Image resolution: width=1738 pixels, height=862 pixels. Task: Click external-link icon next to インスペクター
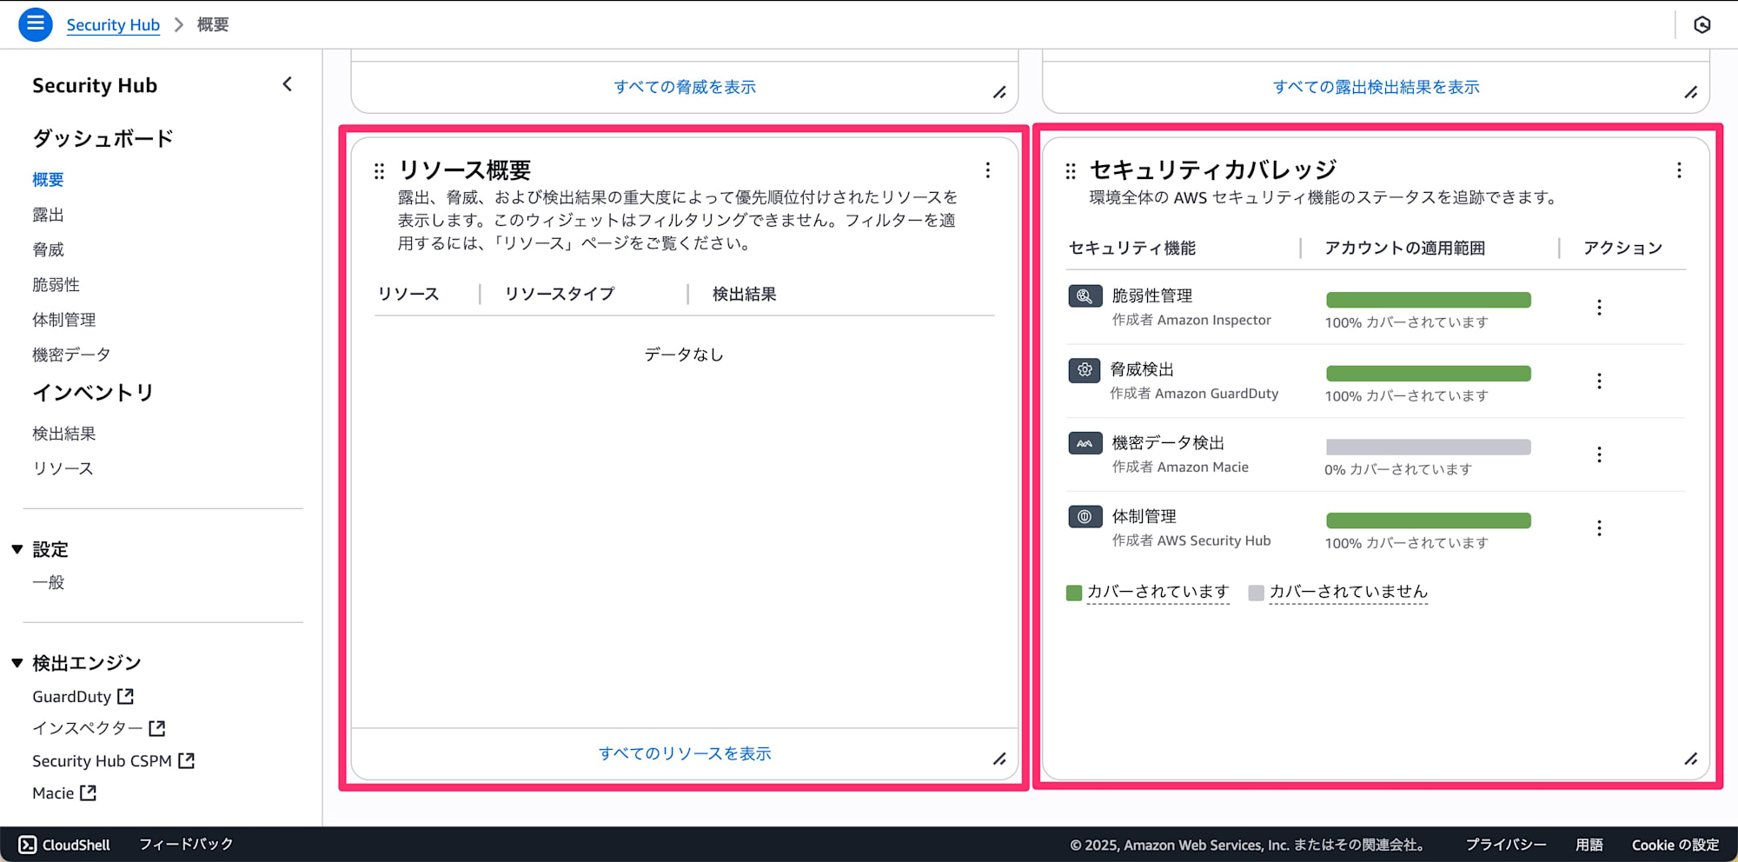point(157,728)
